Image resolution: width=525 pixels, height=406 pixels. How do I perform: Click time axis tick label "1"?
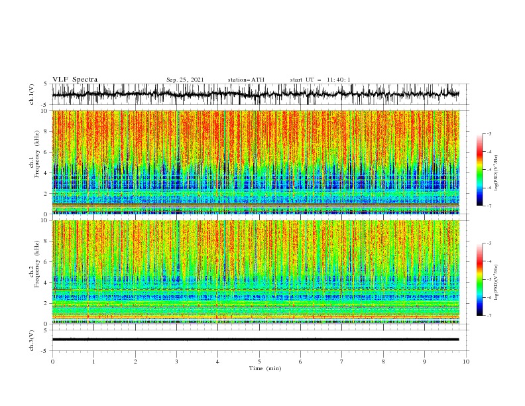94,362
